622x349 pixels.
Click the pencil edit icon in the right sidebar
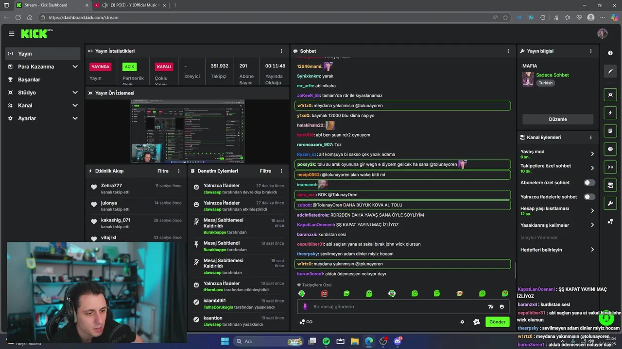coord(610,71)
